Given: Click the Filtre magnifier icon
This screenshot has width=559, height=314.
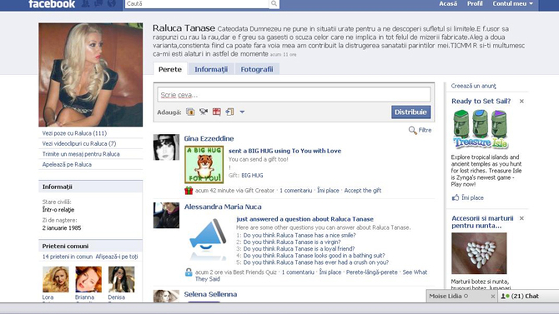Looking at the screenshot, I should click(x=412, y=130).
